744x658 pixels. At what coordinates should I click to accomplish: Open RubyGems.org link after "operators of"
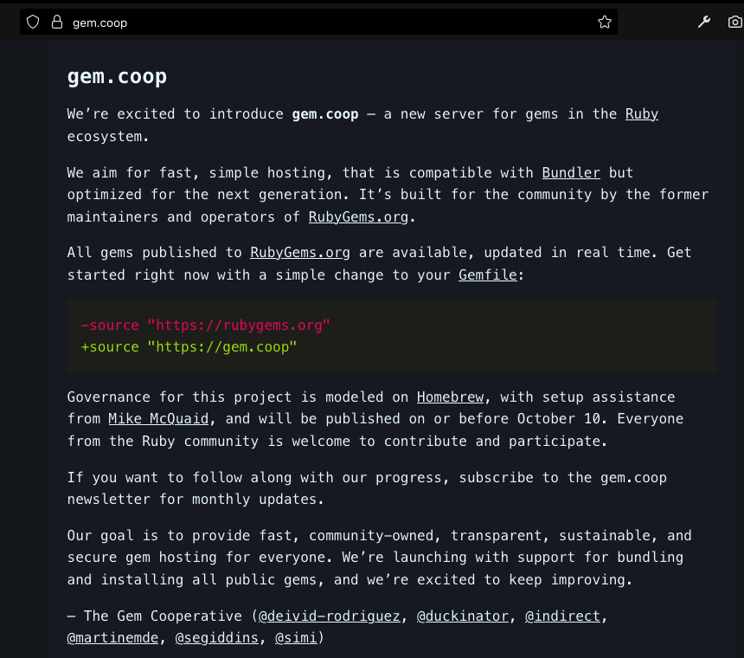358,216
